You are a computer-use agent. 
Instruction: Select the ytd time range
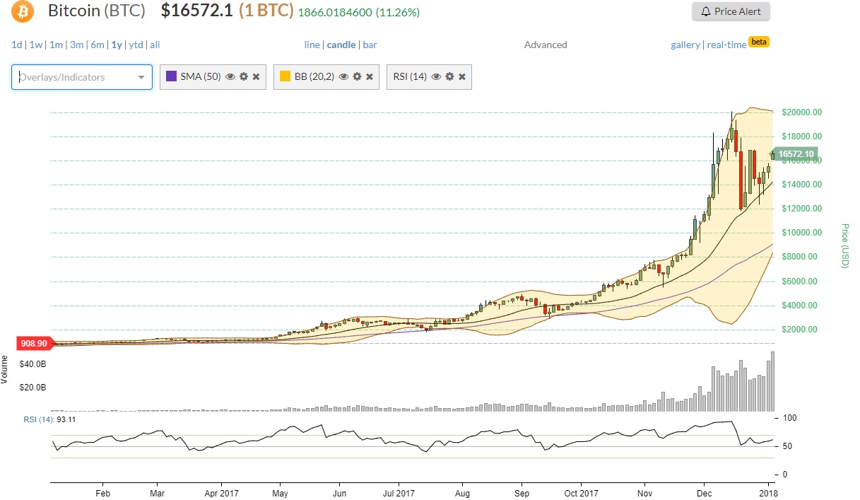[136, 45]
